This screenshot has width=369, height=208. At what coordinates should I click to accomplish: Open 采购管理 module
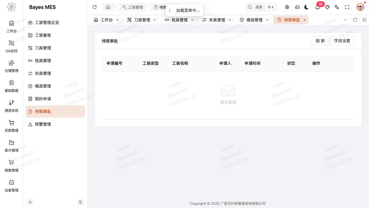coord(12,126)
